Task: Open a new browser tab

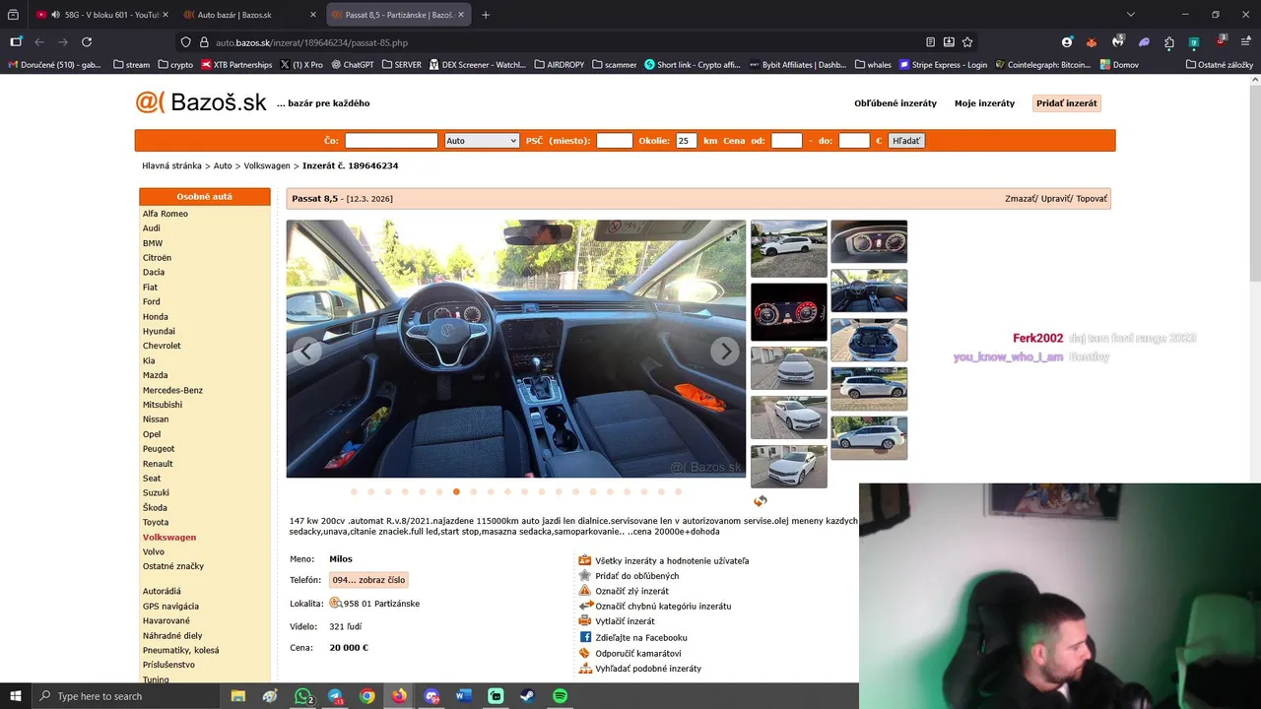Action: coord(486,15)
